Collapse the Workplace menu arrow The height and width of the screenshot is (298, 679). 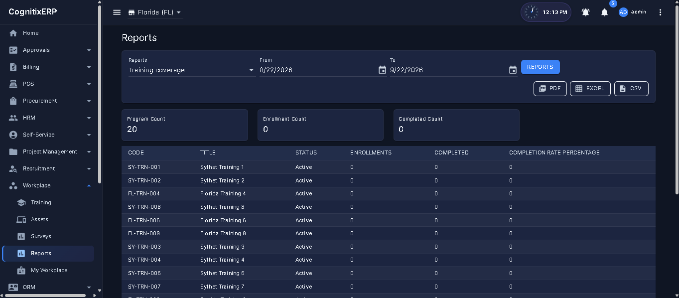(89, 185)
